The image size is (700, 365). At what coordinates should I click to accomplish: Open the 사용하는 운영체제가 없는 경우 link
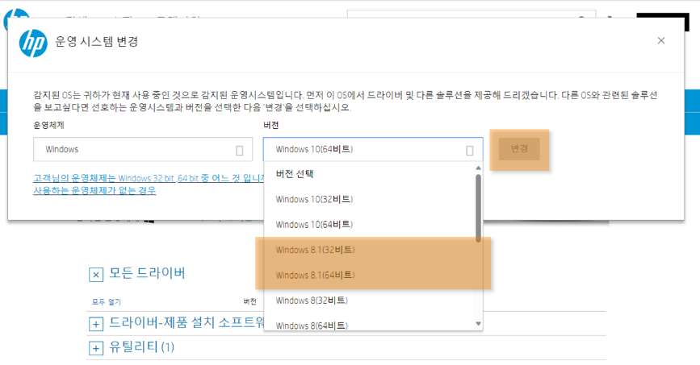94,191
